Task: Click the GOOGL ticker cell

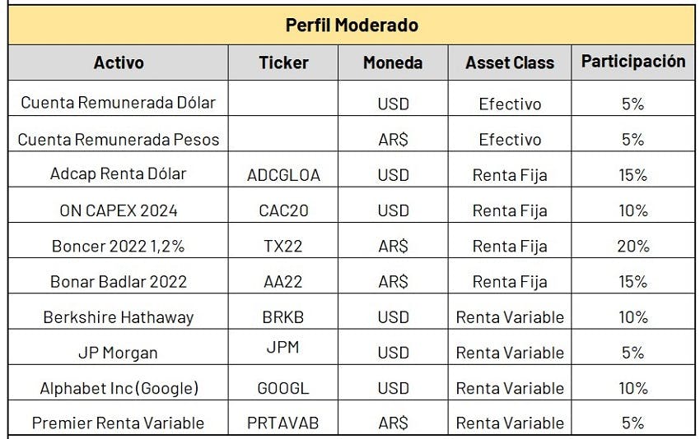Action: (x=283, y=388)
